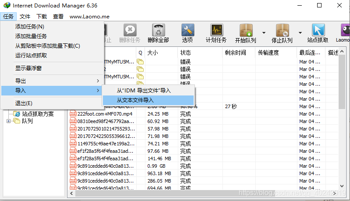Viewport: 350px width, 201px height.
Task: Click MP4 icon of 08310eed98f2467792aa file
Action: pos(73,121)
